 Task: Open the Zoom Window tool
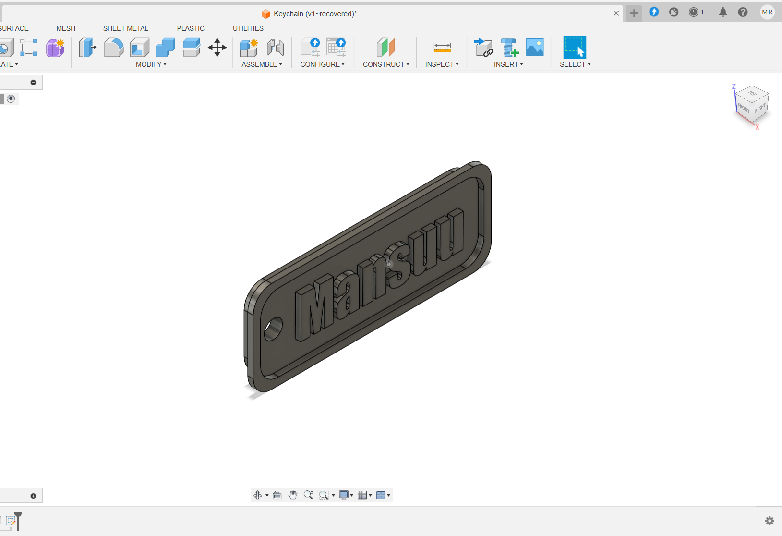point(324,495)
